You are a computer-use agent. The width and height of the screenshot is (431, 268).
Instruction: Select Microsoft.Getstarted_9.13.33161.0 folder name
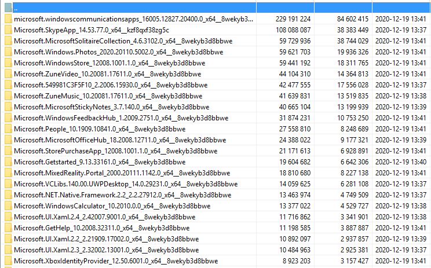click(100, 161)
